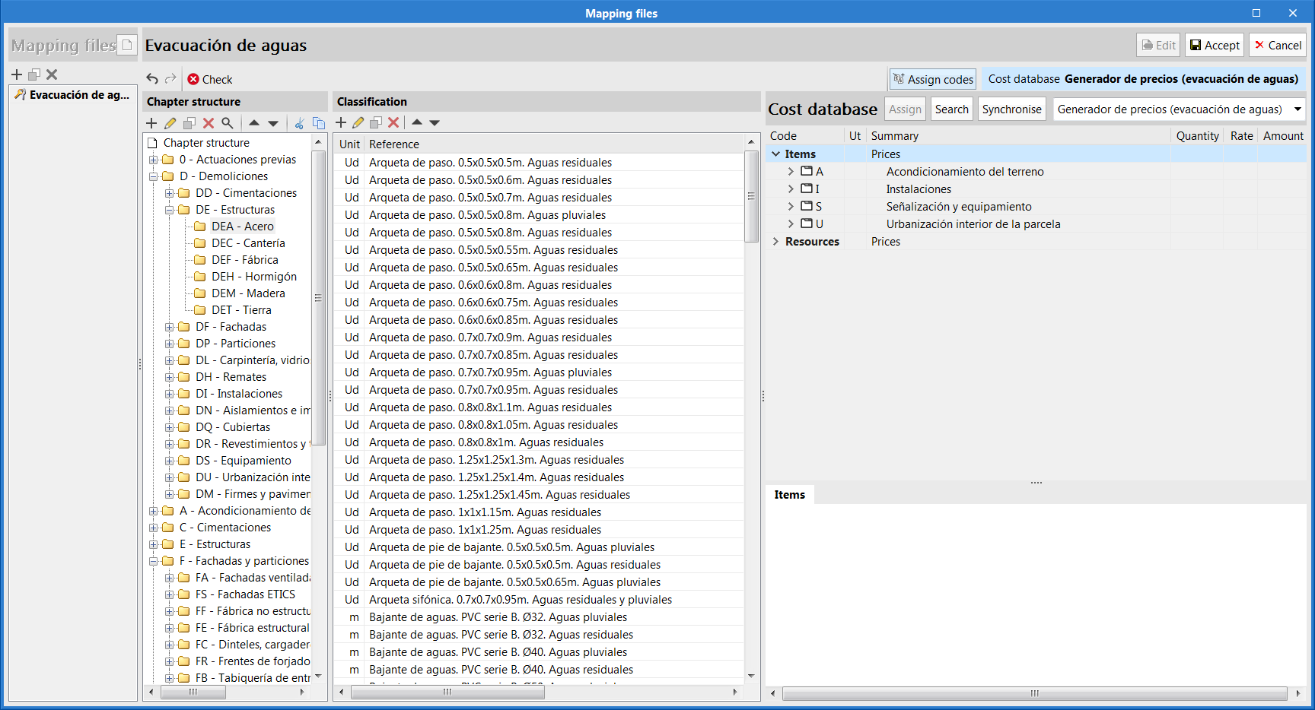The height and width of the screenshot is (710, 1315).
Task: Switch to the Items tab at bottom
Action: [x=789, y=494]
